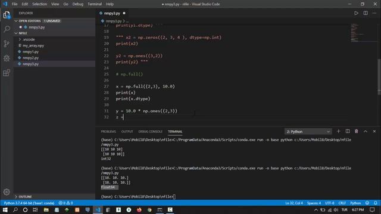Open Firefox from the taskbar
Image resolution: width=381 pixels, height=214 pixels.
click(x=139, y=210)
